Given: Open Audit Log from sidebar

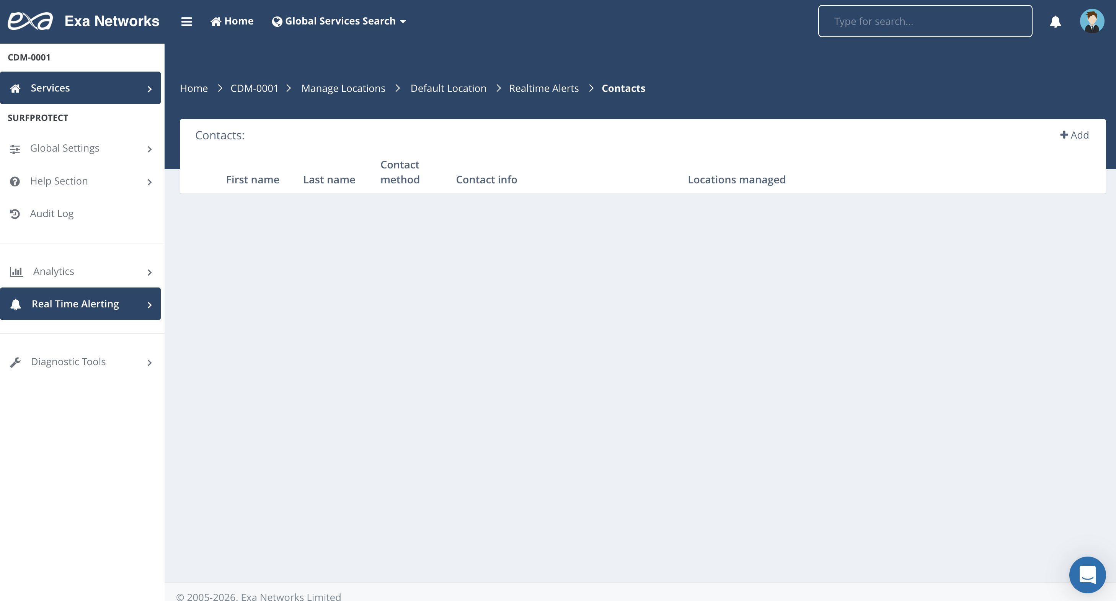Looking at the screenshot, I should pyautogui.click(x=52, y=214).
